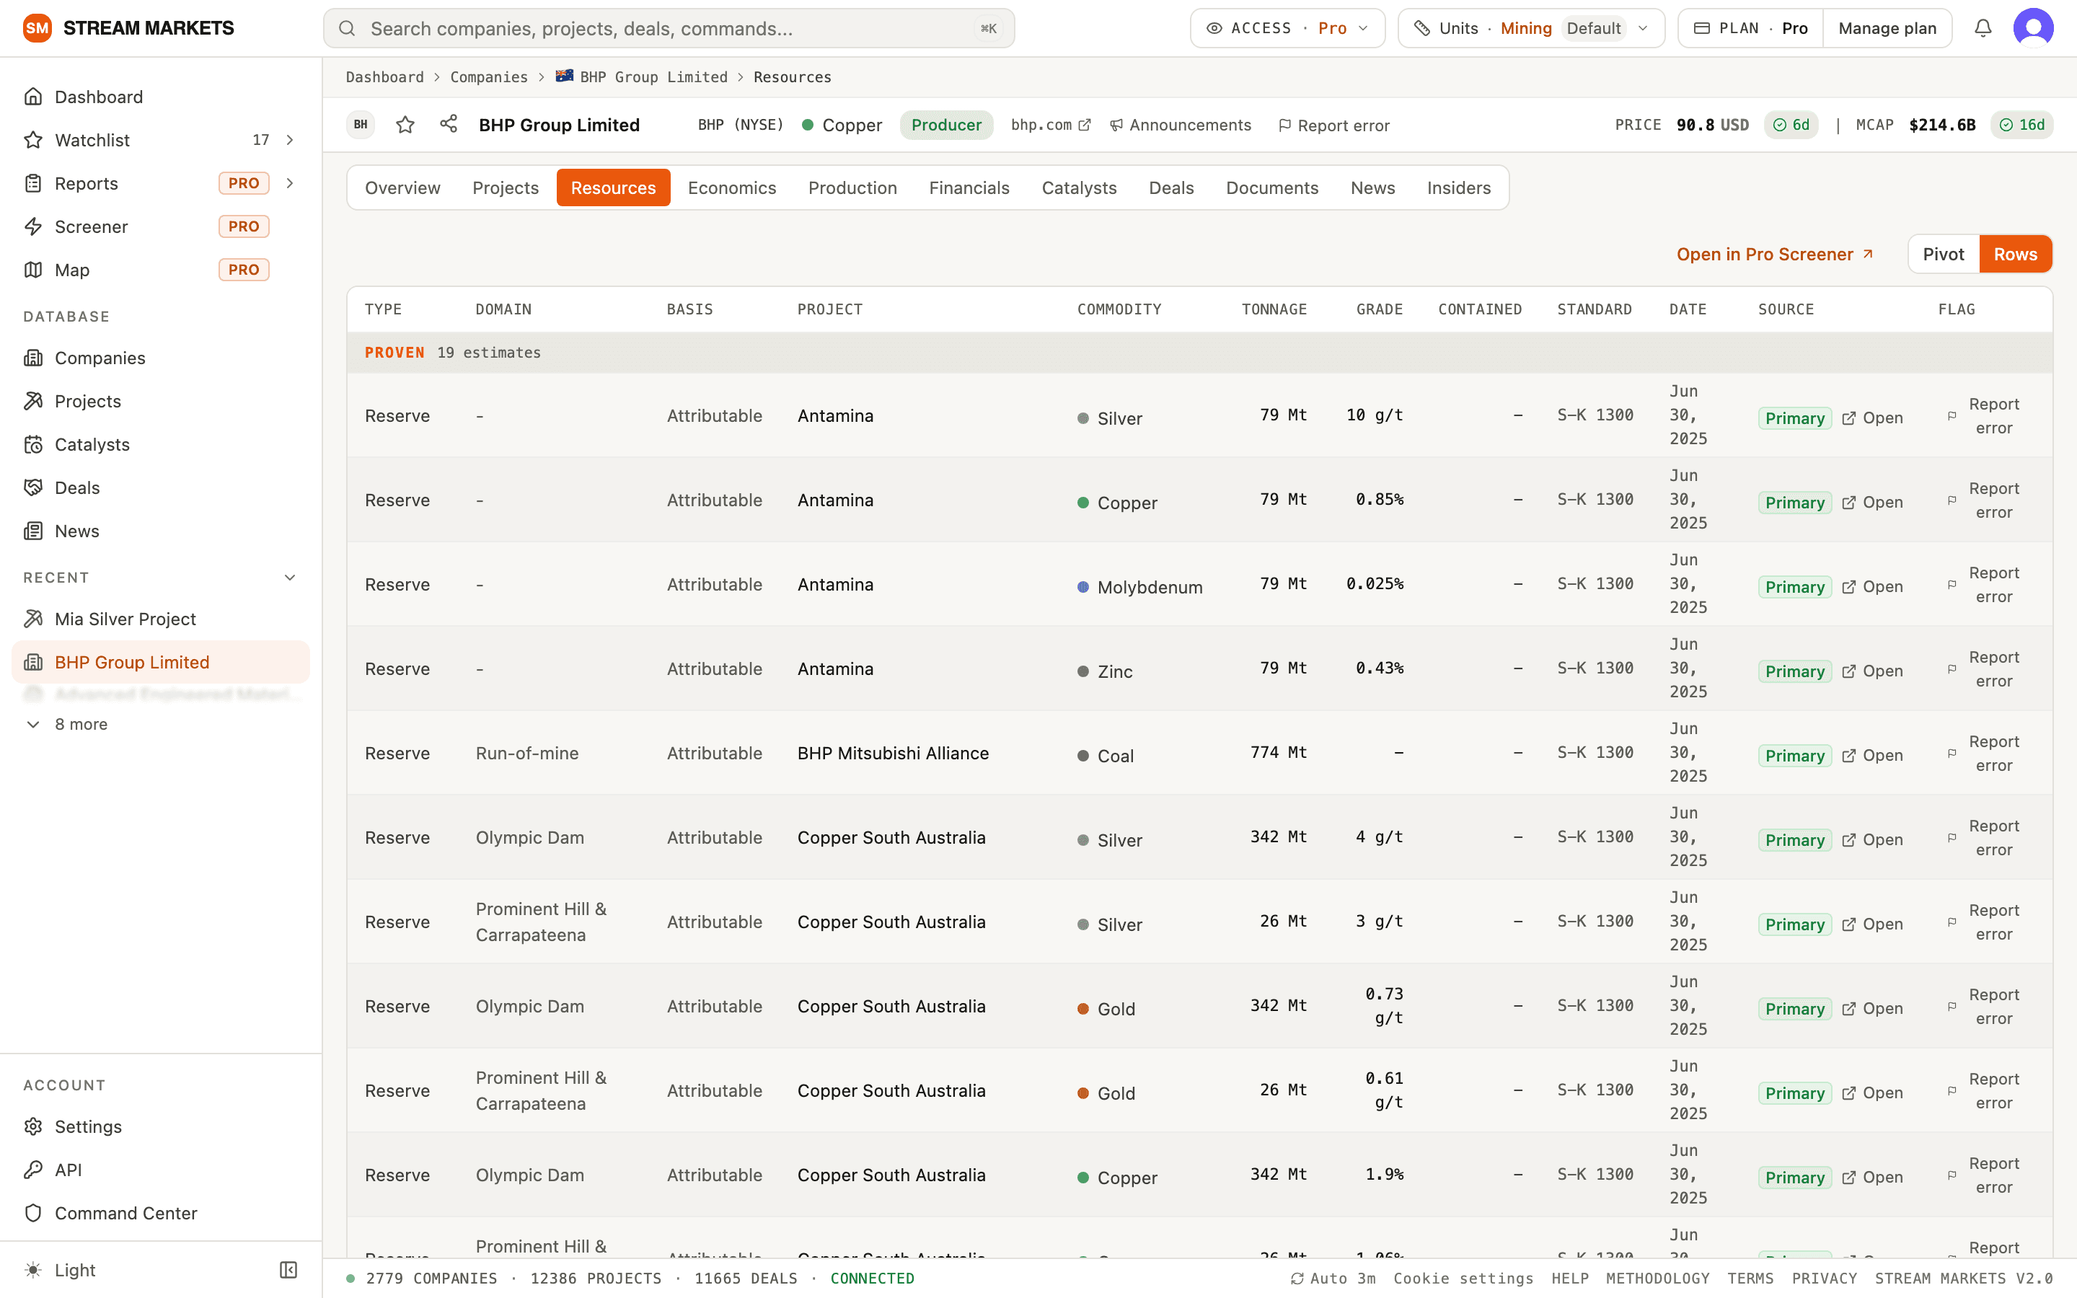Open the Insiders tab

point(1459,188)
